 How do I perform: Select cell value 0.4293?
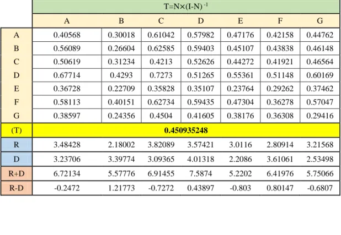[x=121, y=75]
